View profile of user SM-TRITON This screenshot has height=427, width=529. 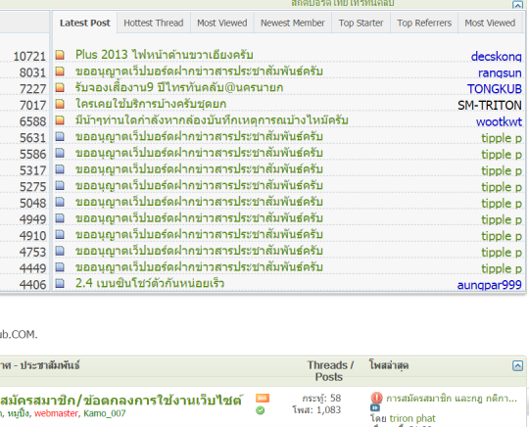tap(490, 106)
